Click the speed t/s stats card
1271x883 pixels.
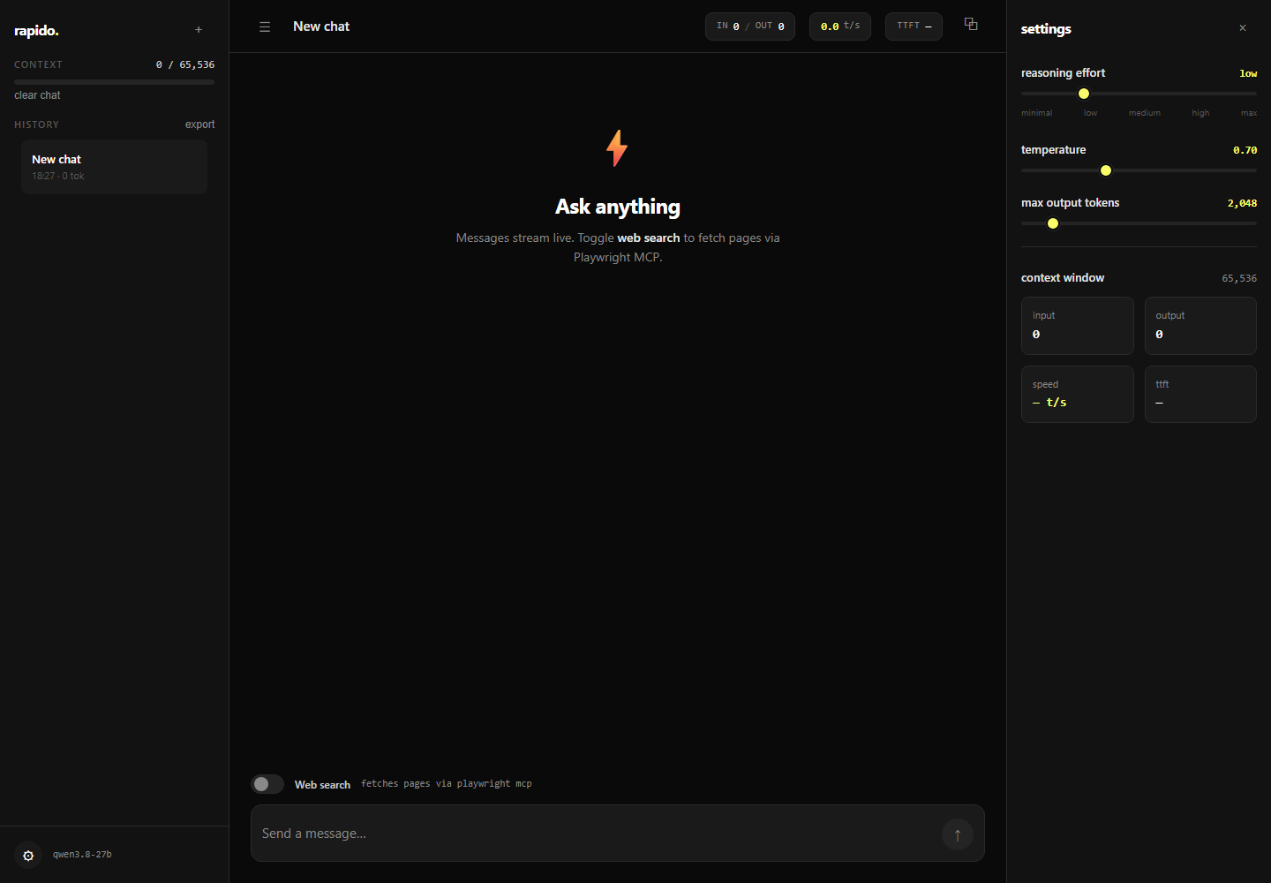click(x=1078, y=394)
